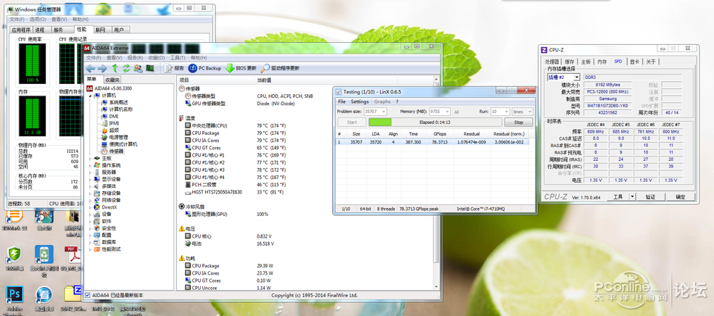714x316 pixels.
Task: Select the 性能测试 tree item
Action: click(x=107, y=249)
